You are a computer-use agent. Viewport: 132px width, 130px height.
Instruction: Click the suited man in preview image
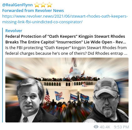tap(31, 101)
